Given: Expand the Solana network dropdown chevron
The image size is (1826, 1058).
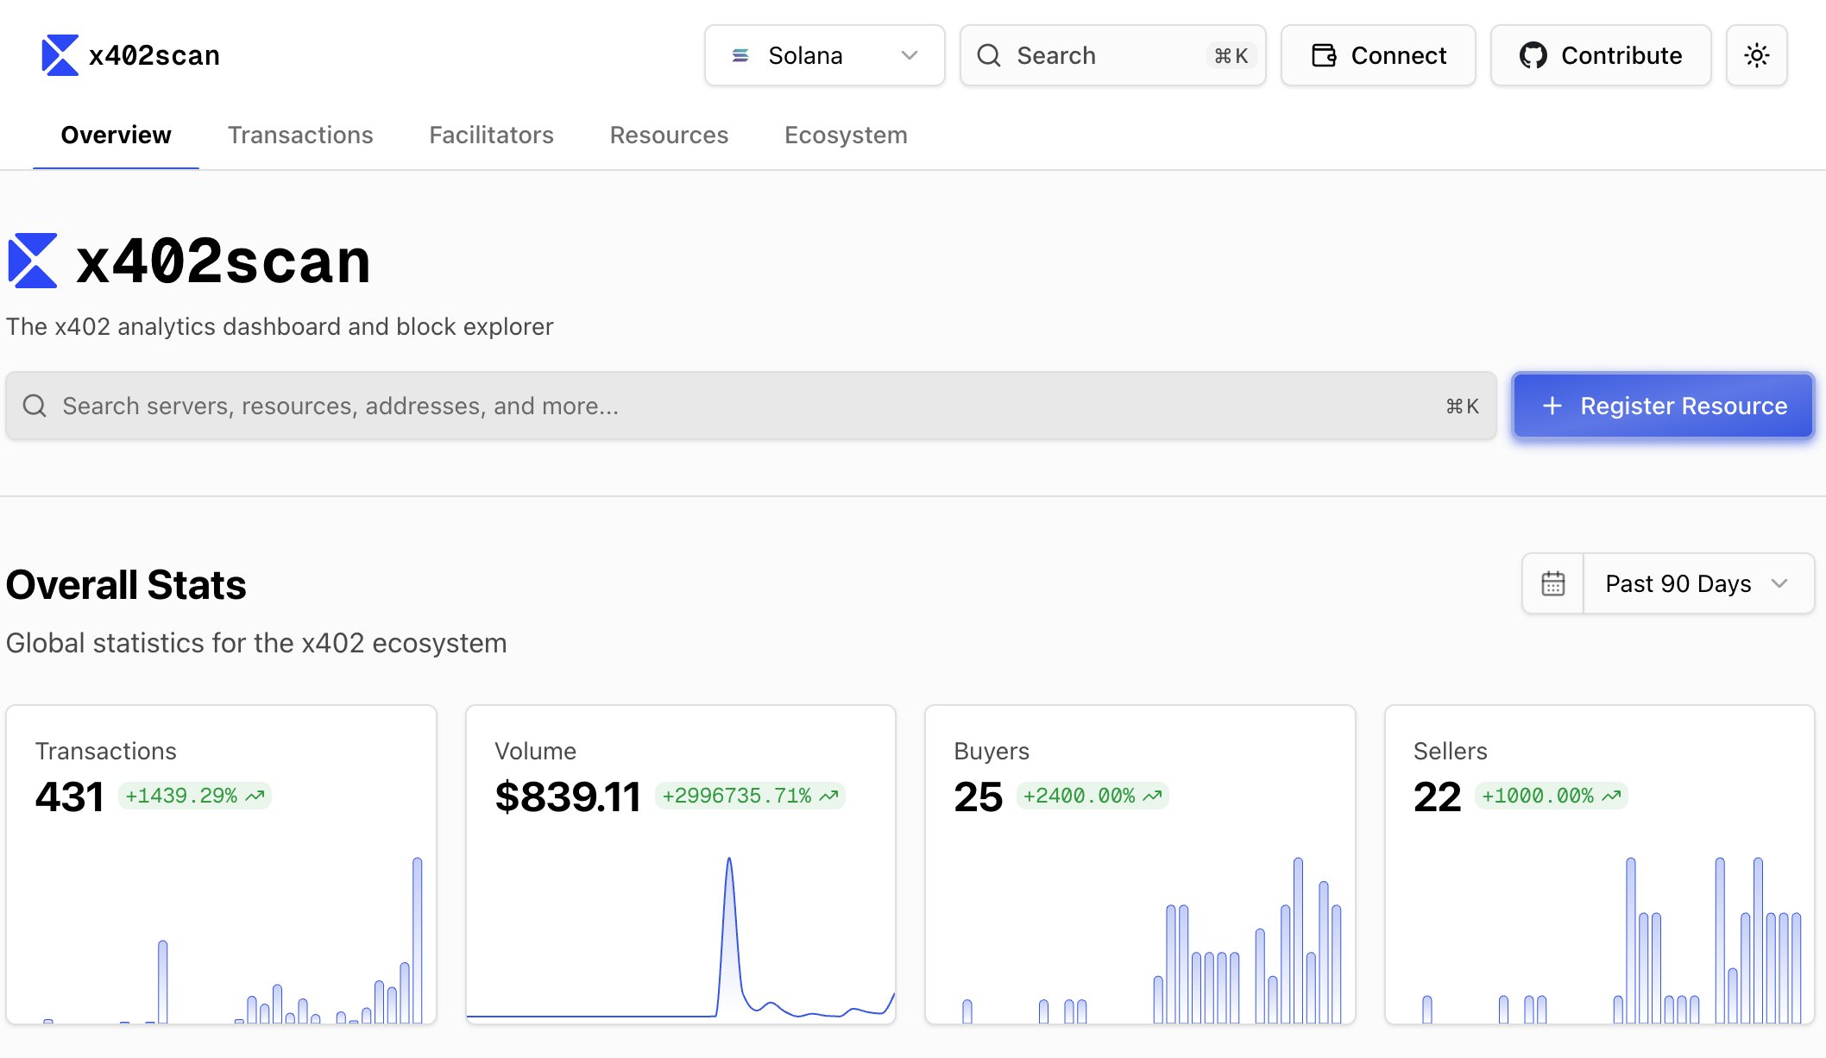Looking at the screenshot, I should pyautogui.click(x=909, y=55).
